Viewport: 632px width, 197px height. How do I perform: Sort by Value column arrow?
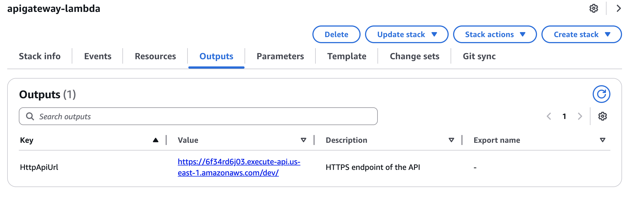coord(304,140)
